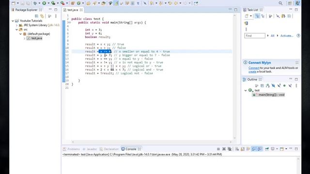Open the New Task dropdown arrow

251,16
